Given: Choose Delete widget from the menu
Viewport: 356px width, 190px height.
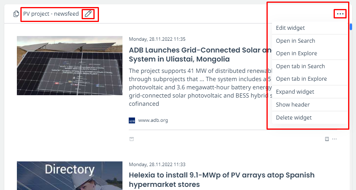Looking at the screenshot, I should (x=294, y=118).
